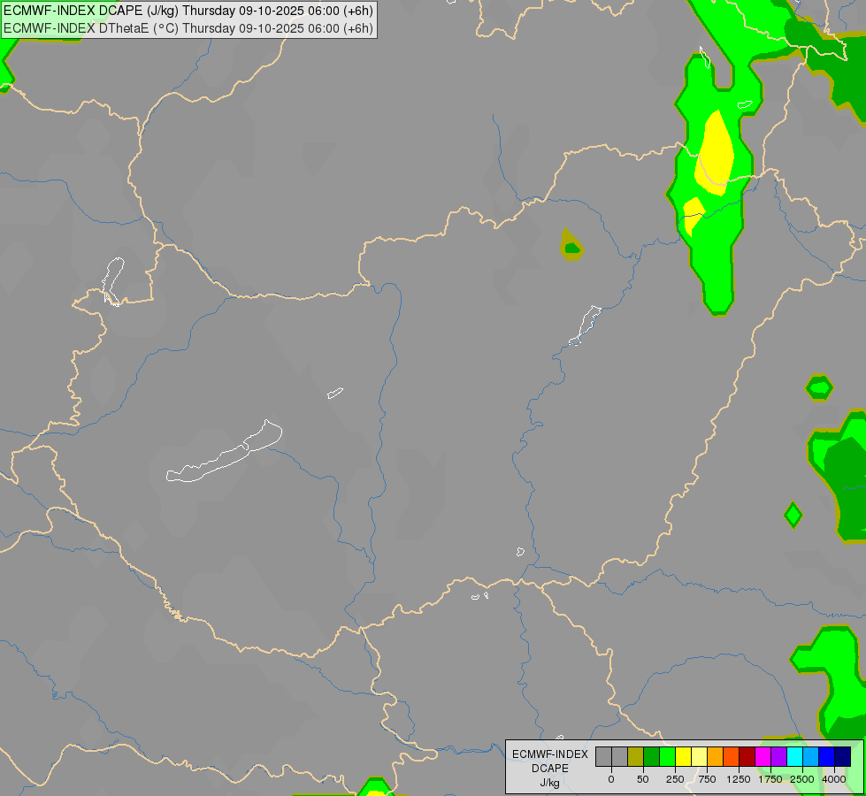This screenshot has width=866, height=796.
Task: Click the DThetaE (°C) title line
Action: (188, 28)
